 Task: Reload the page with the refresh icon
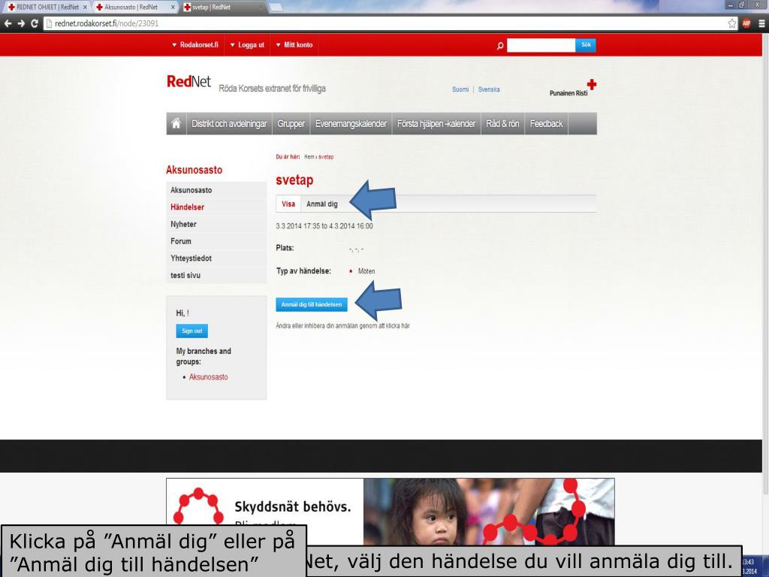pyautogui.click(x=35, y=23)
